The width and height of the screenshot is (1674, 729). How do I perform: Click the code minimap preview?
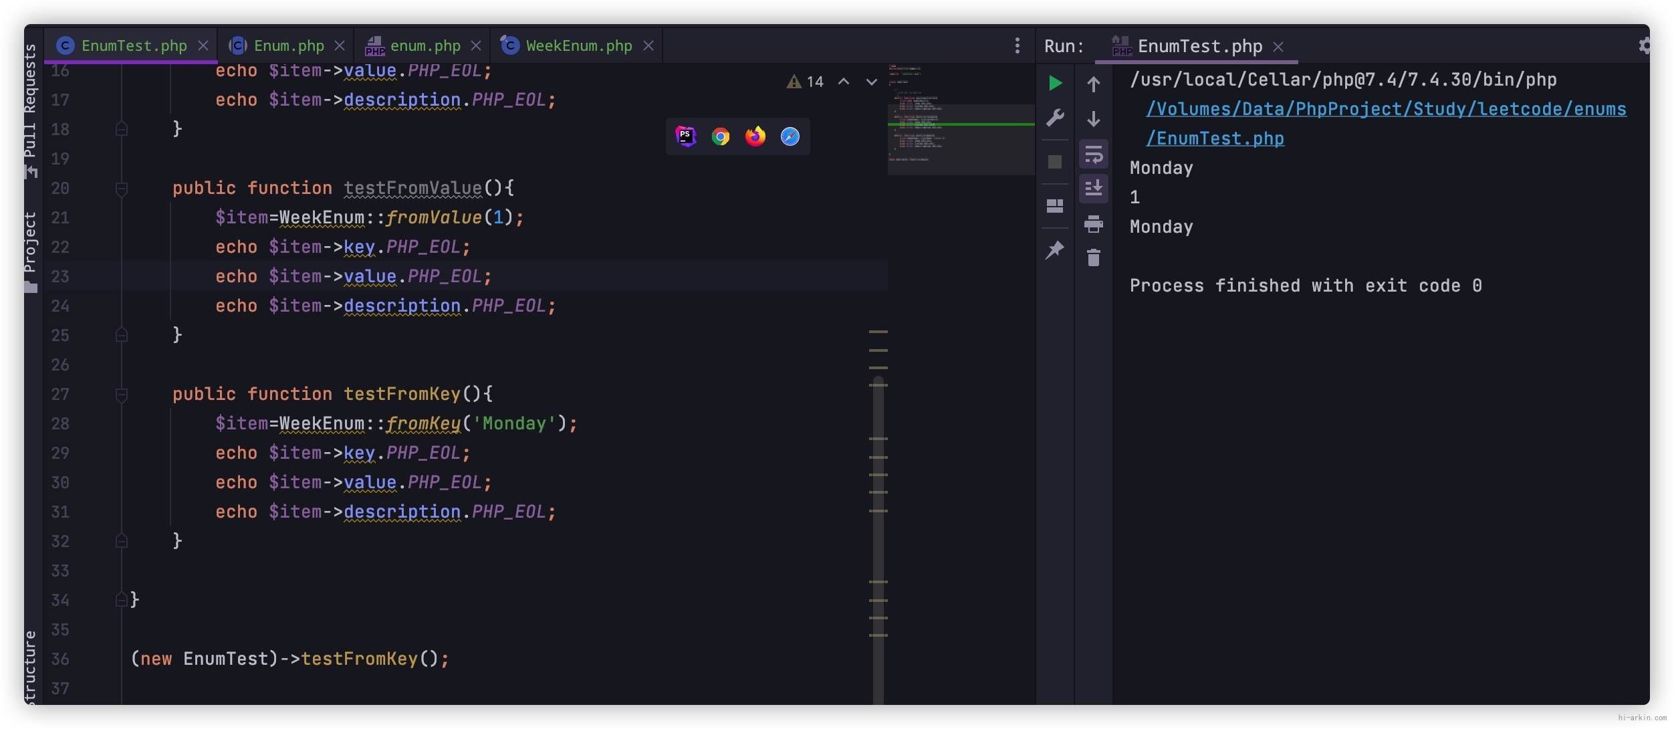961,119
